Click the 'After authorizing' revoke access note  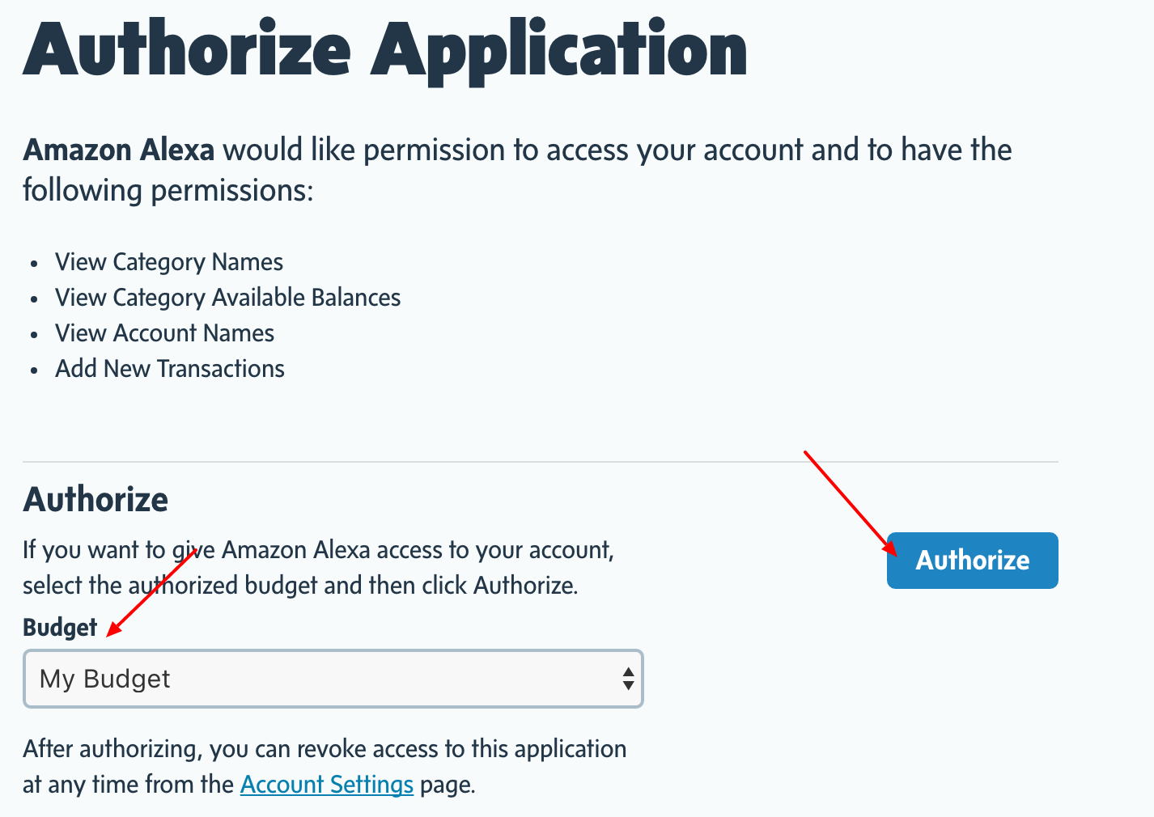[x=325, y=767]
